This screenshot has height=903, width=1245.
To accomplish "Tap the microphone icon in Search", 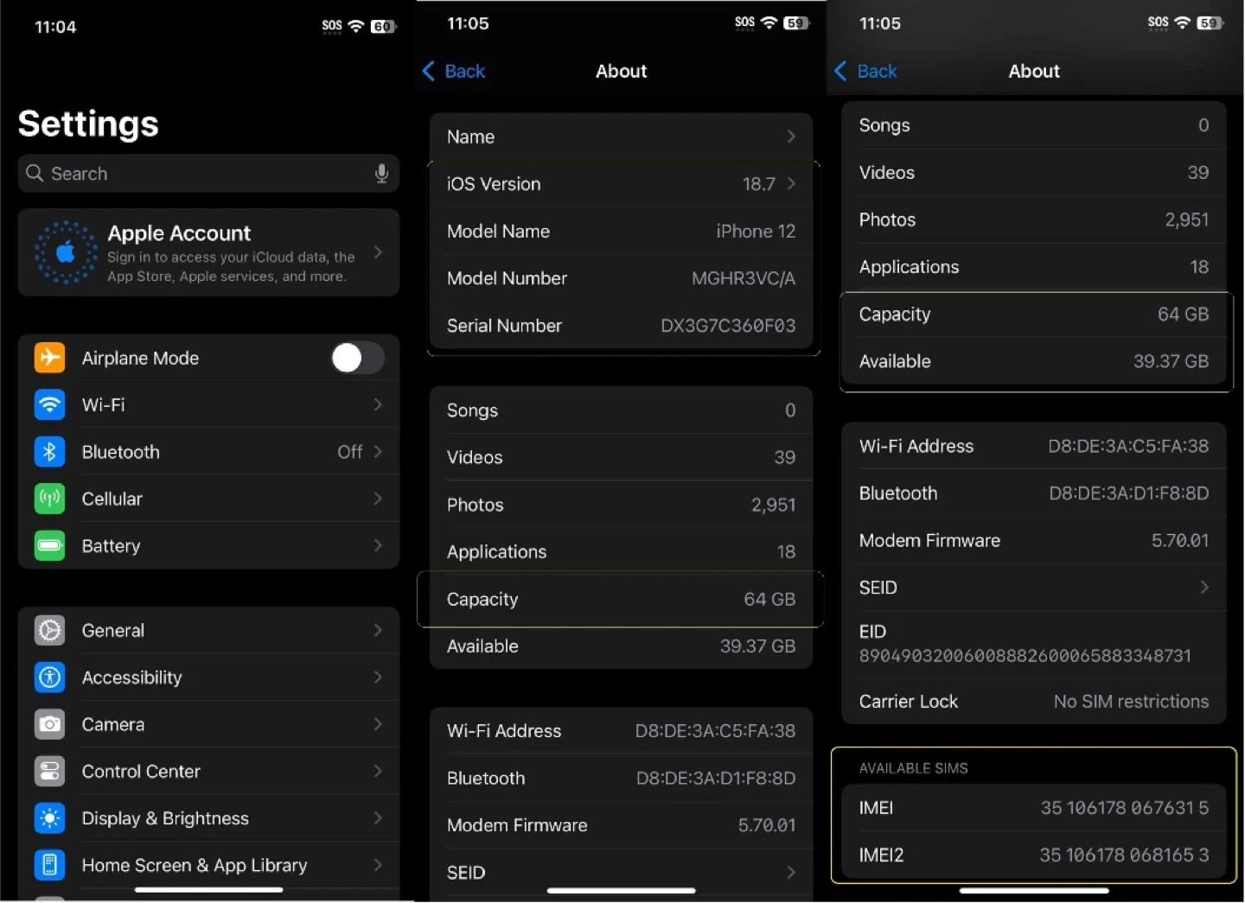I will tap(381, 174).
